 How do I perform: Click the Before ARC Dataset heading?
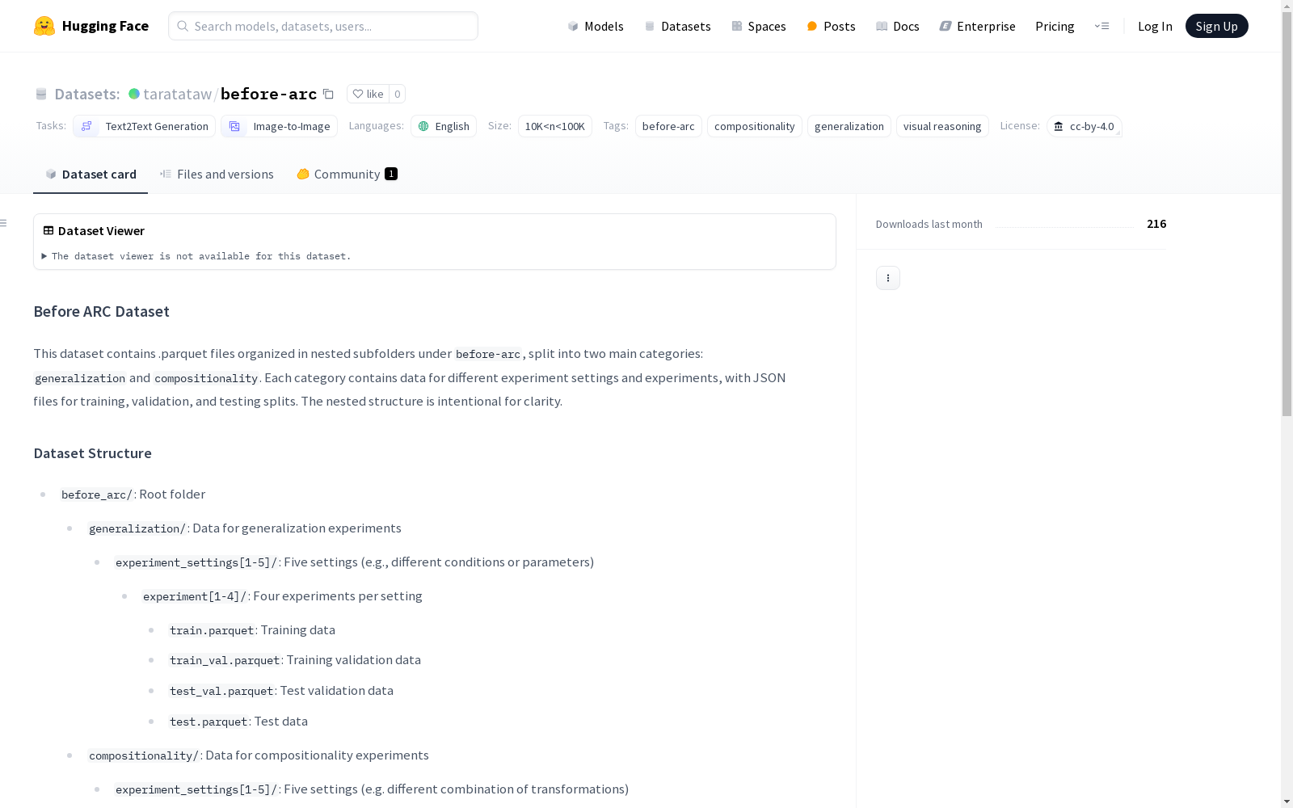(x=102, y=312)
